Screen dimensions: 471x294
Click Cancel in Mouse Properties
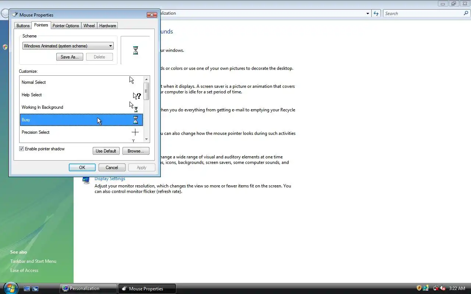click(112, 168)
